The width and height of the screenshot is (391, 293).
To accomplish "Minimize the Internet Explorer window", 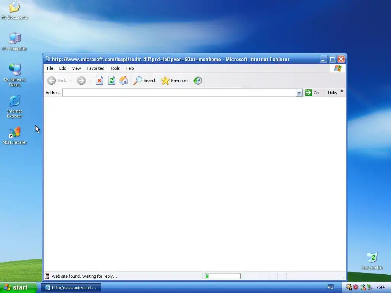I will pos(323,59).
